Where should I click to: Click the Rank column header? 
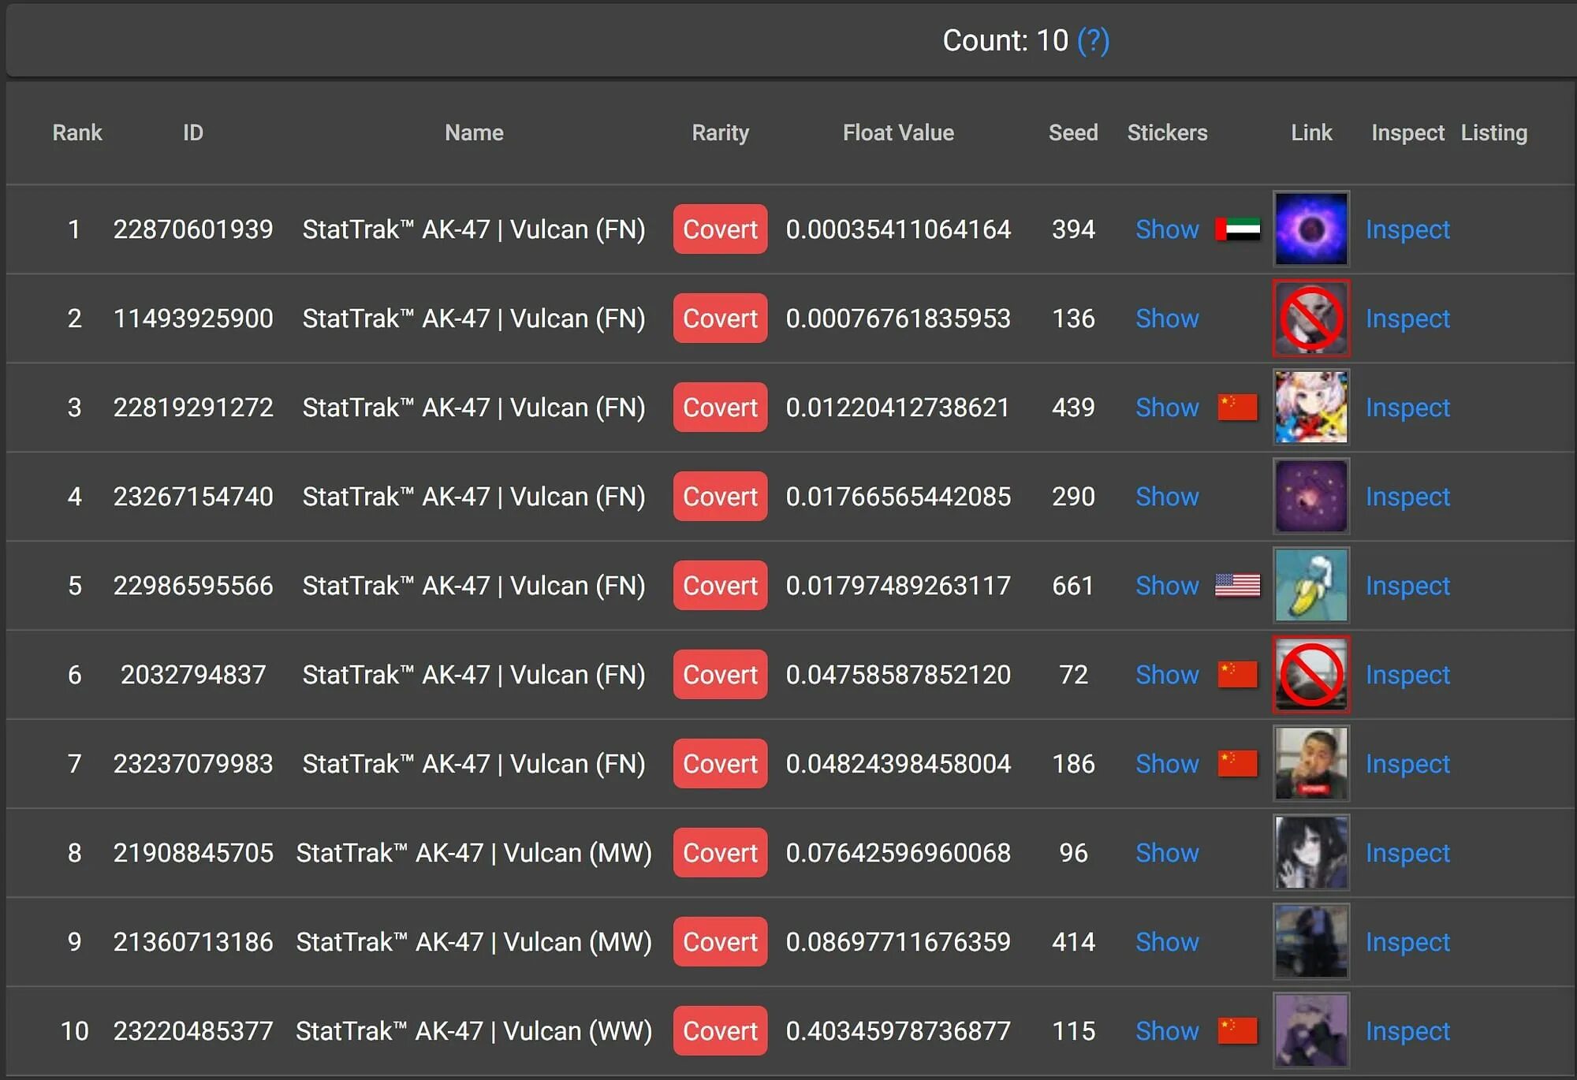(76, 132)
